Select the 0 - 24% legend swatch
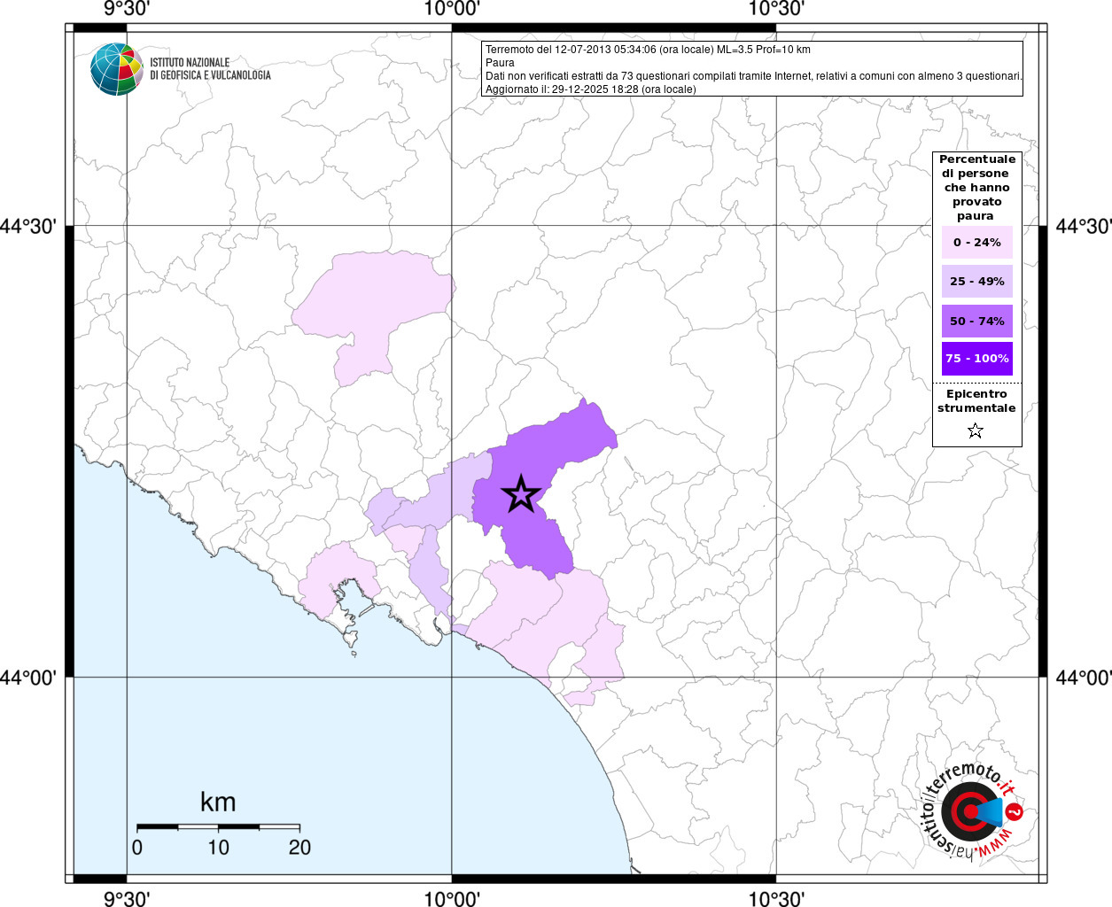The image size is (1112, 907). pos(976,242)
